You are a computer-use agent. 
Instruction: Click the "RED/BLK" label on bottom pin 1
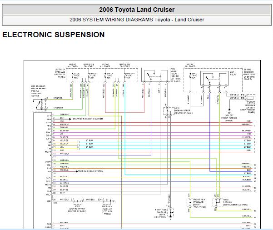(64, 223)
